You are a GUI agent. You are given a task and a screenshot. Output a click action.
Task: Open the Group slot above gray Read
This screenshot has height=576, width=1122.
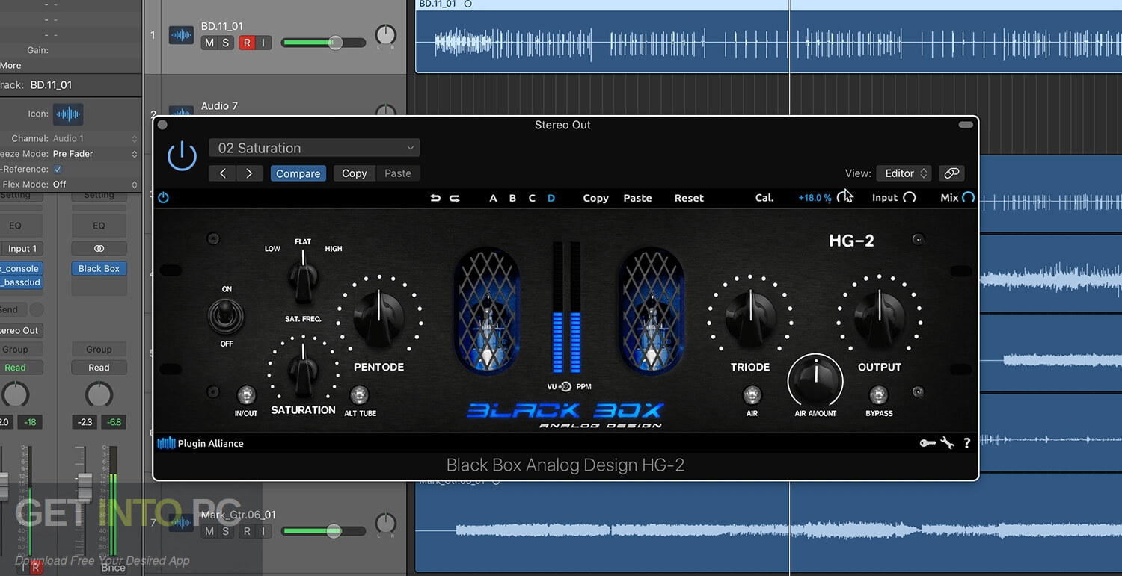click(99, 349)
